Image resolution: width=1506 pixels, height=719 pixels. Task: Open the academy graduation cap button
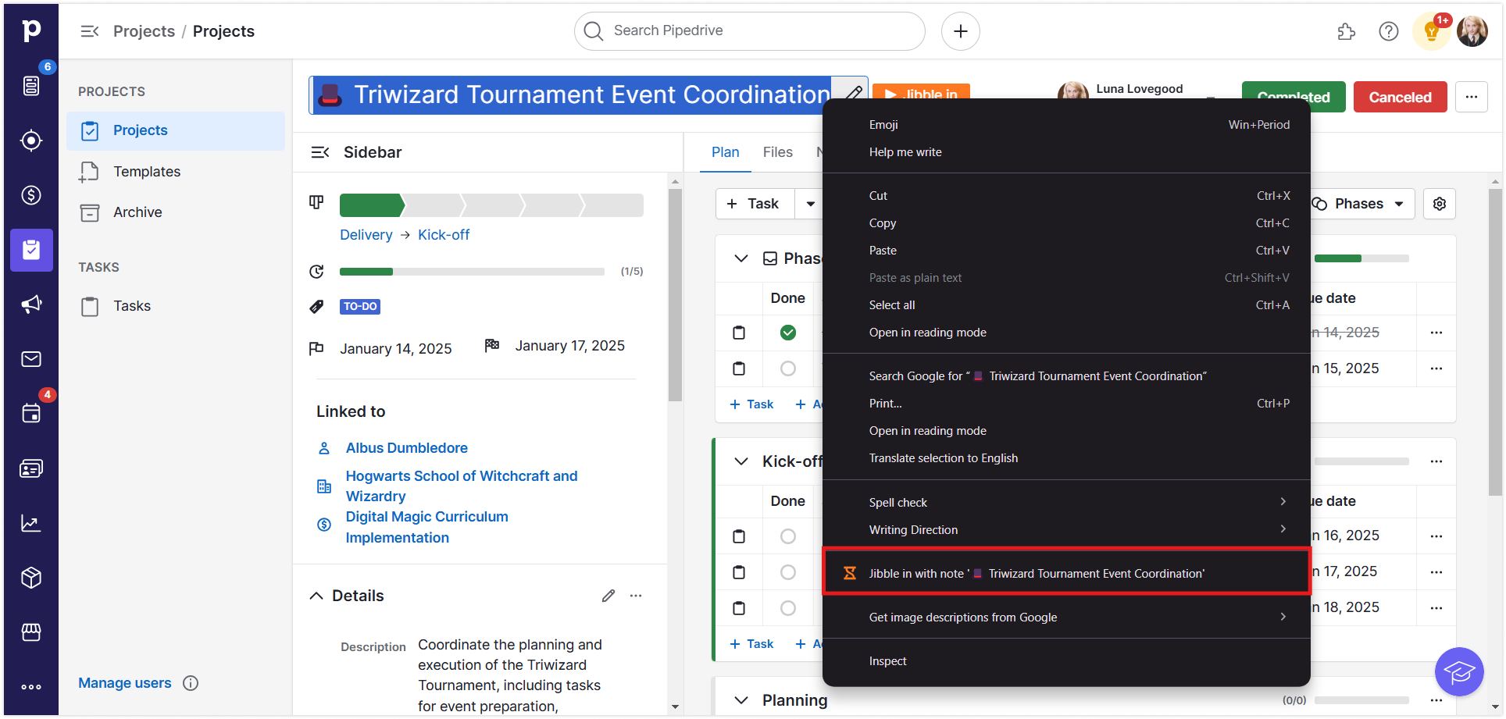click(x=1459, y=671)
